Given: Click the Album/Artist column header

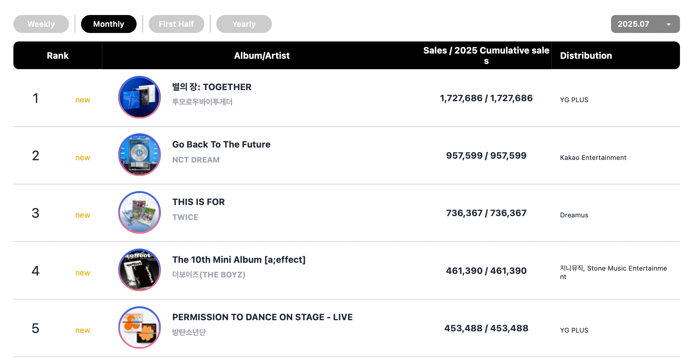Looking at the screenshot, I should [x=262, y=55].
